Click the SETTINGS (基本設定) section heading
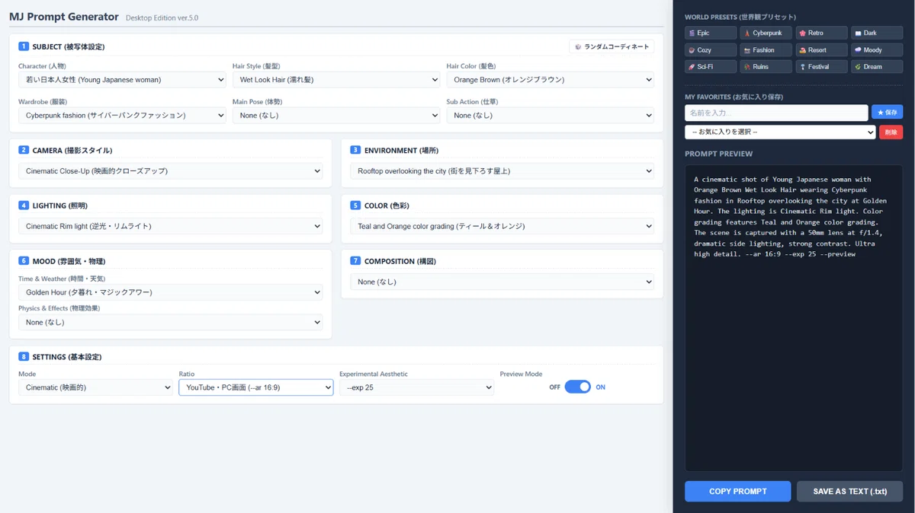This screenshot has height=513, width=915. [67, 356]
